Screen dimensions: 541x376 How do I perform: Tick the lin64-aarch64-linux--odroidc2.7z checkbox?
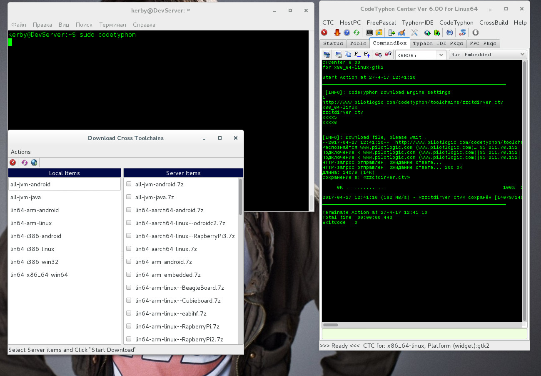(x=129, y=223)
